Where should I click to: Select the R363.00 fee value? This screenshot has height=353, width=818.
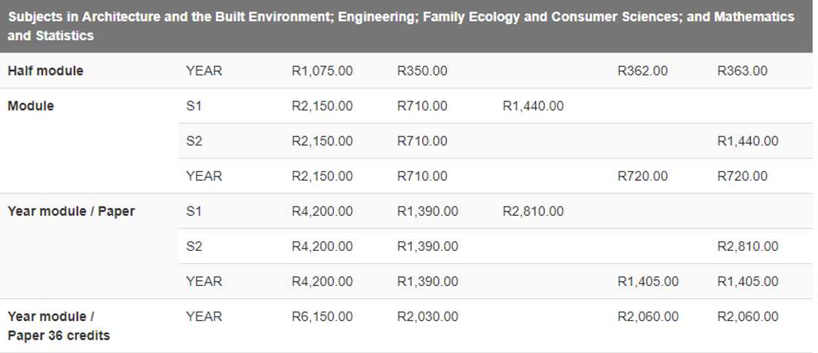[742, 71]
